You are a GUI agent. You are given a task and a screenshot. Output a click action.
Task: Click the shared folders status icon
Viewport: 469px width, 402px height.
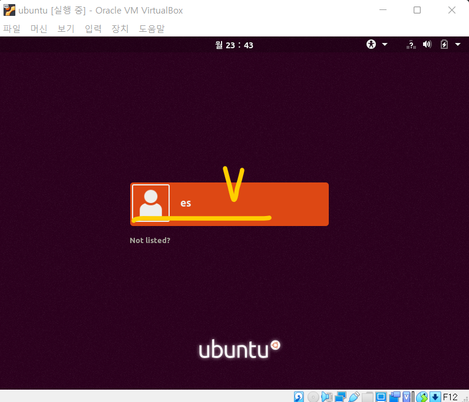pos(368,397)
